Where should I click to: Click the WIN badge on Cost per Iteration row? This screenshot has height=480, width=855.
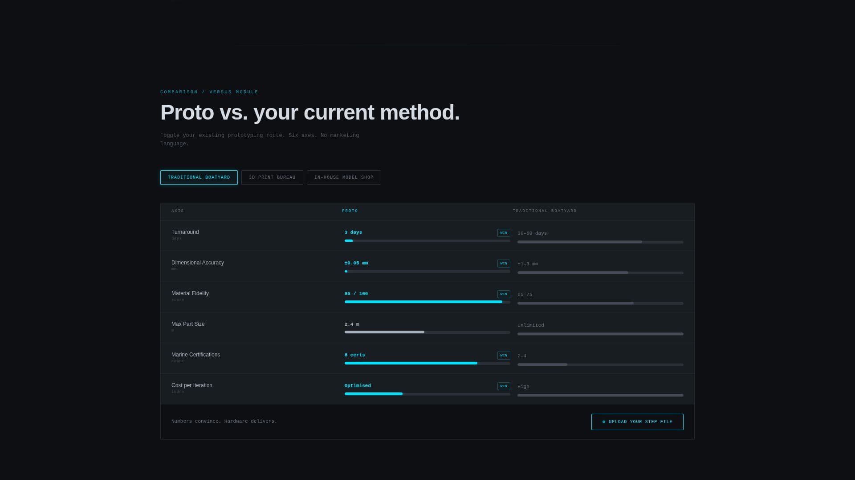click(504, 386)
